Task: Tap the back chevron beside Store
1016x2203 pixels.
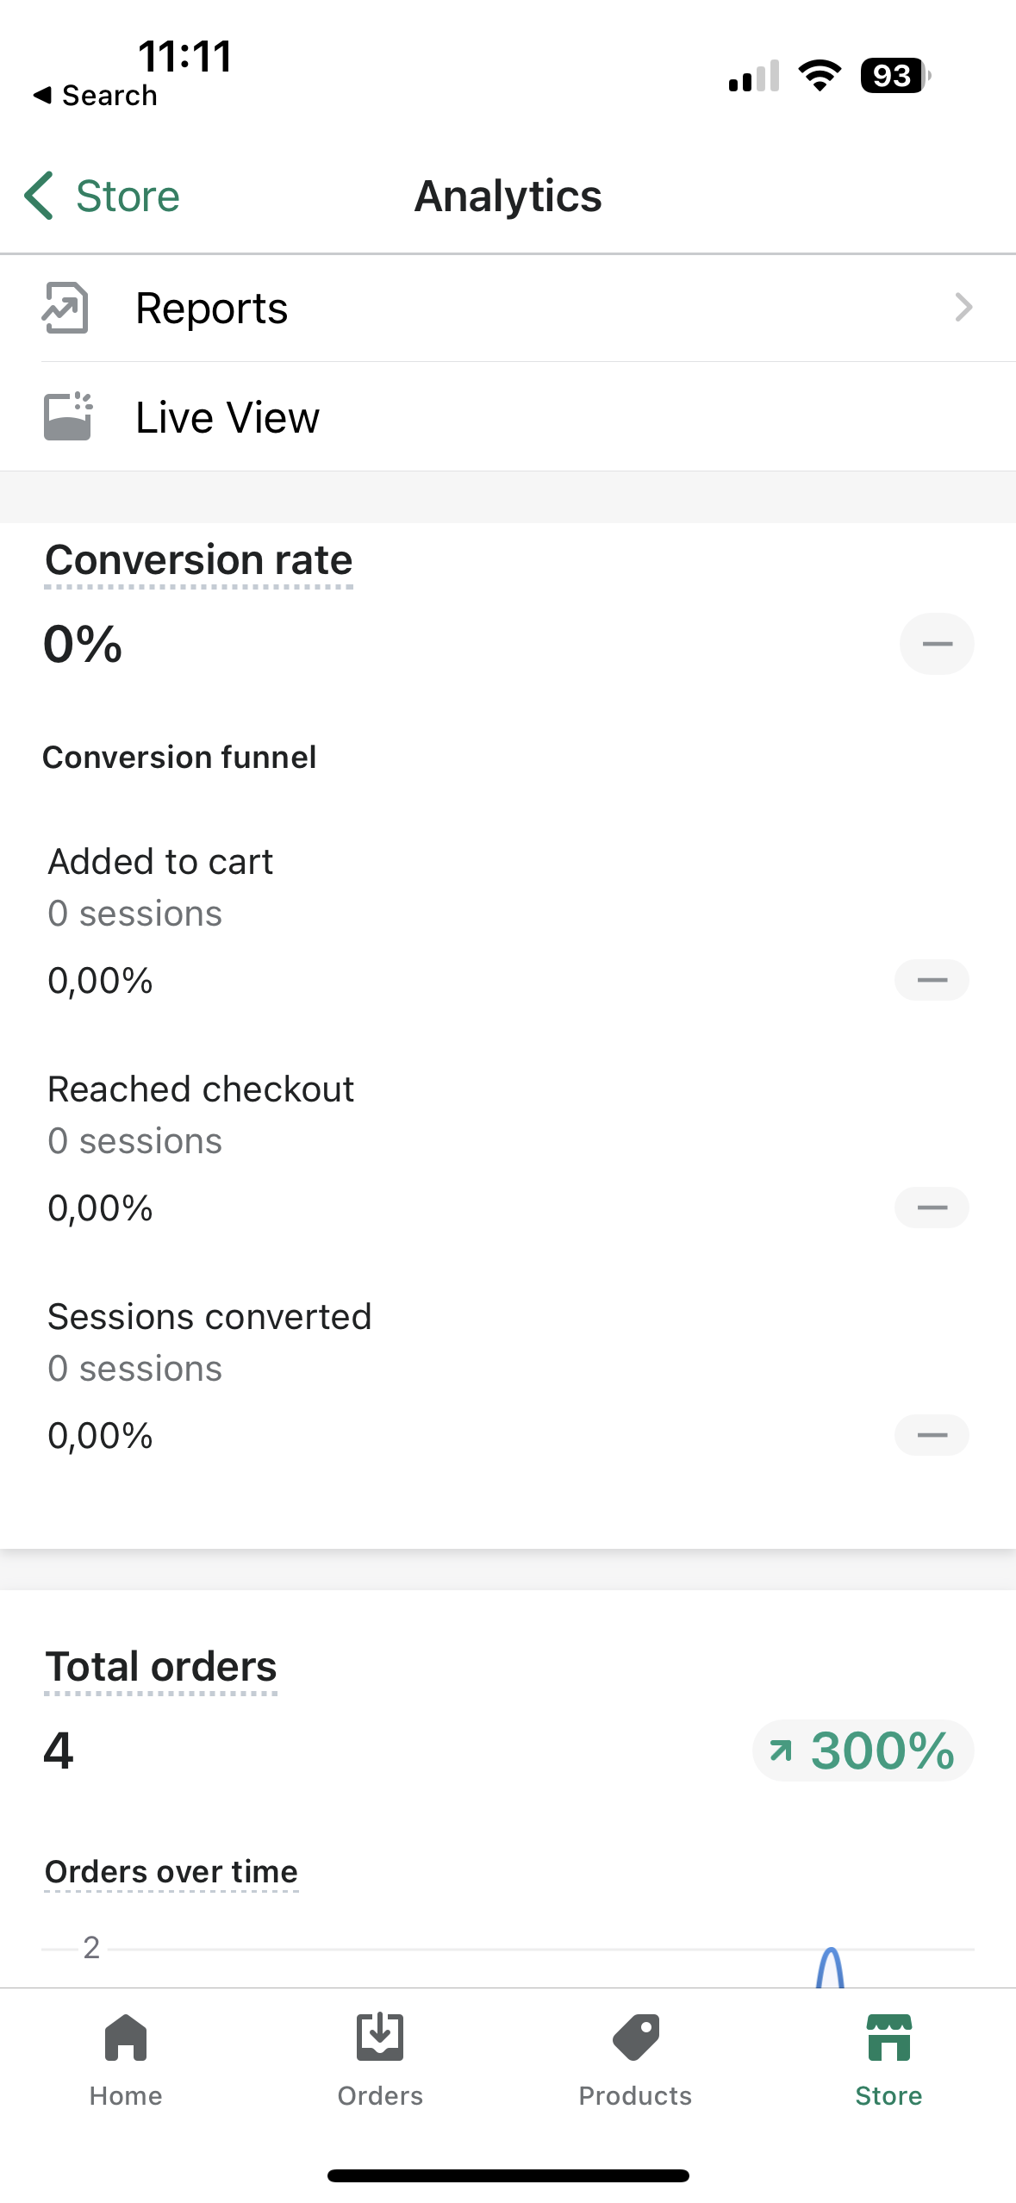Action: pyautogui.click(x=40, y=196)
